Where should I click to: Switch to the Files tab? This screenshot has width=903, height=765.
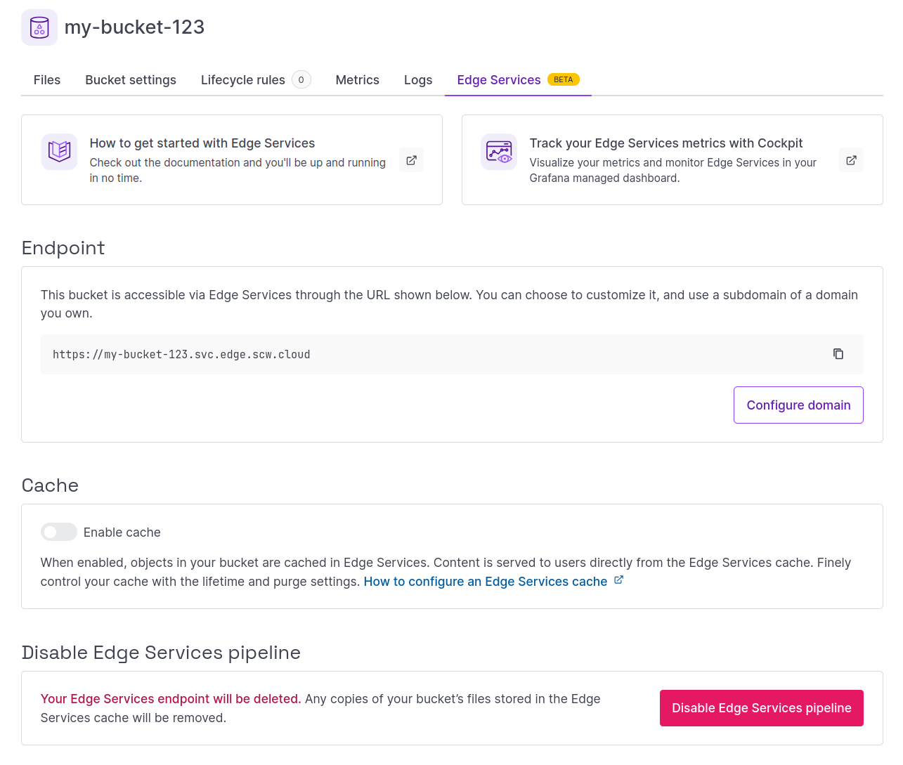coord(47,80)
